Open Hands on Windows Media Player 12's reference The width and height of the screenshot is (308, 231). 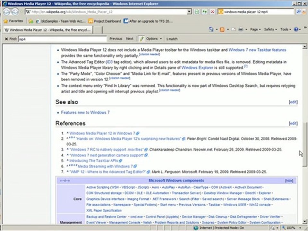coord(128,139)
